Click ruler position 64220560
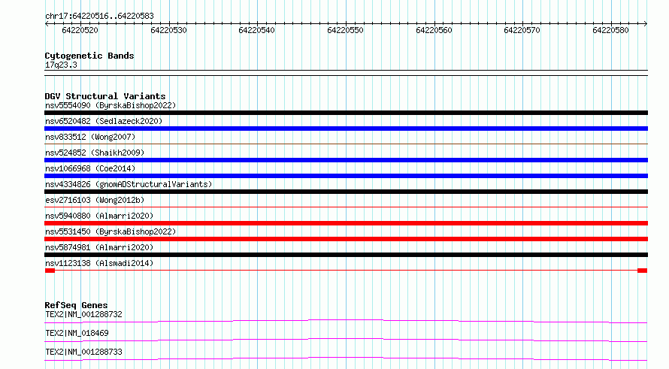Viewport: 669px width, 369px height. click(x=434, y=30)
